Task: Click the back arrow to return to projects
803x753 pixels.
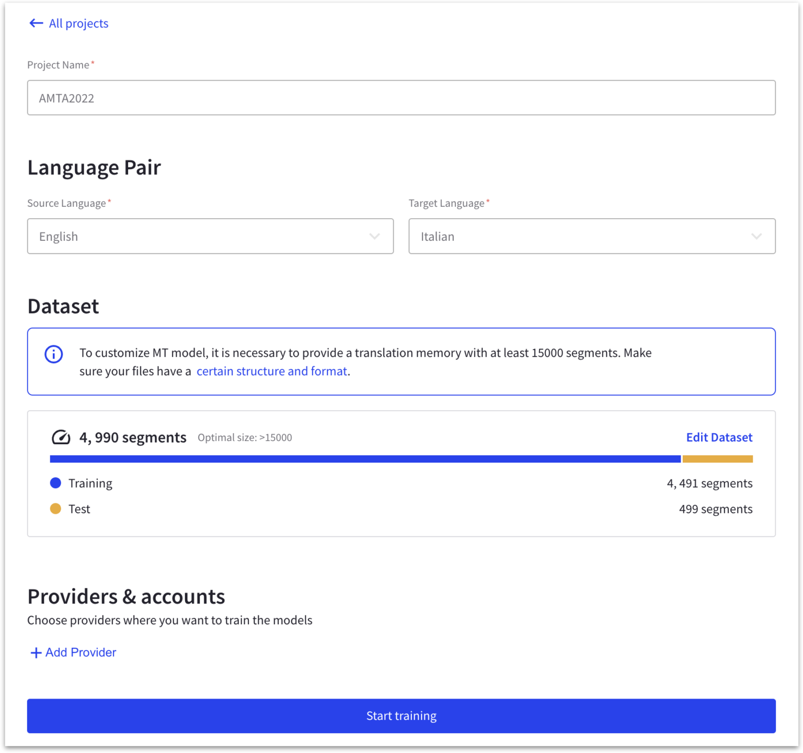Action: 35,23
